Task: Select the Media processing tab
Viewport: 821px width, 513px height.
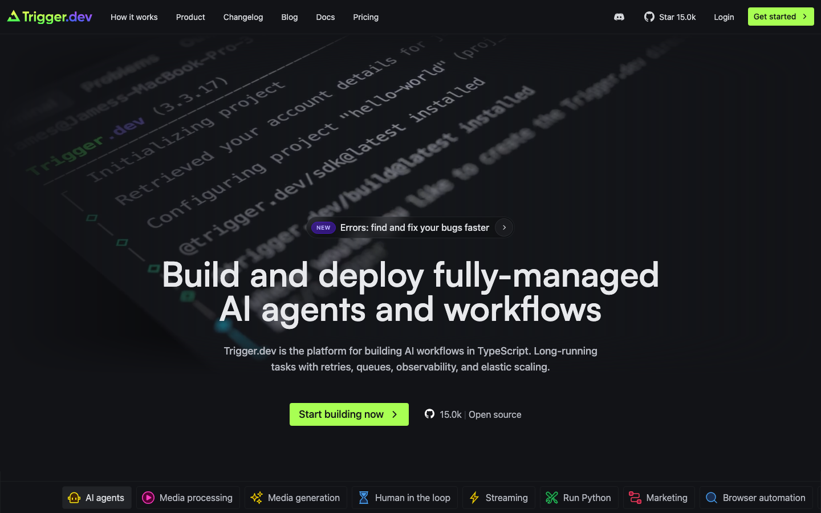Action: tap(188, 498)
